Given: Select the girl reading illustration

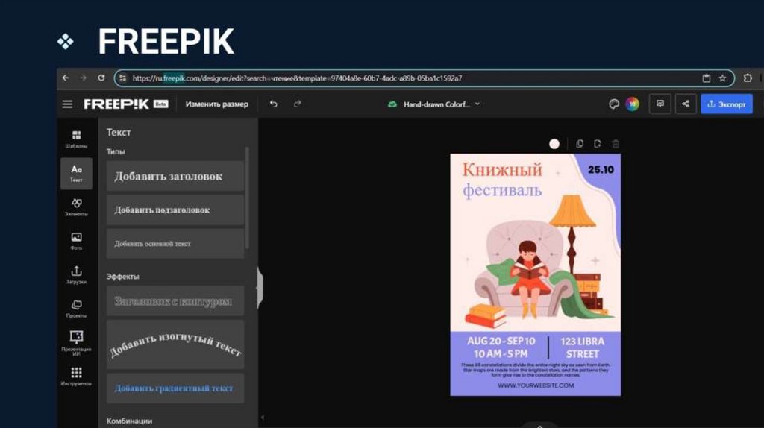Looking at the screenshot, I should 530,279.
